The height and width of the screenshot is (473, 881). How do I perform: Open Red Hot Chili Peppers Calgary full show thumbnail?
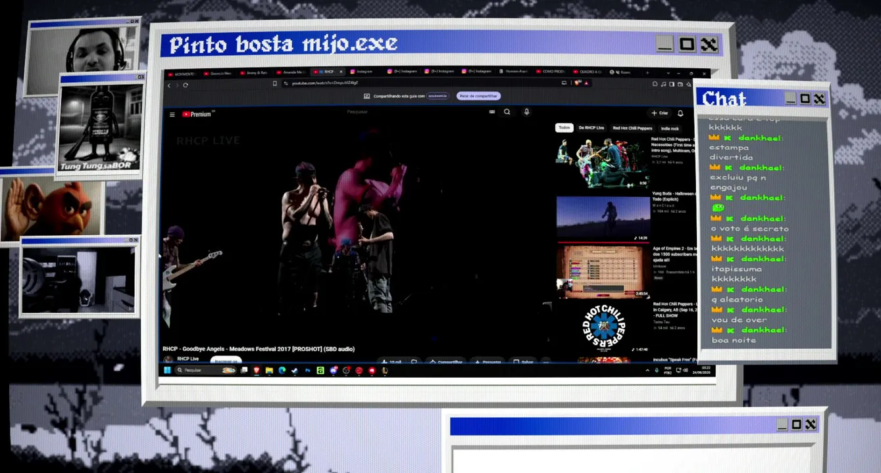[603, 327]
